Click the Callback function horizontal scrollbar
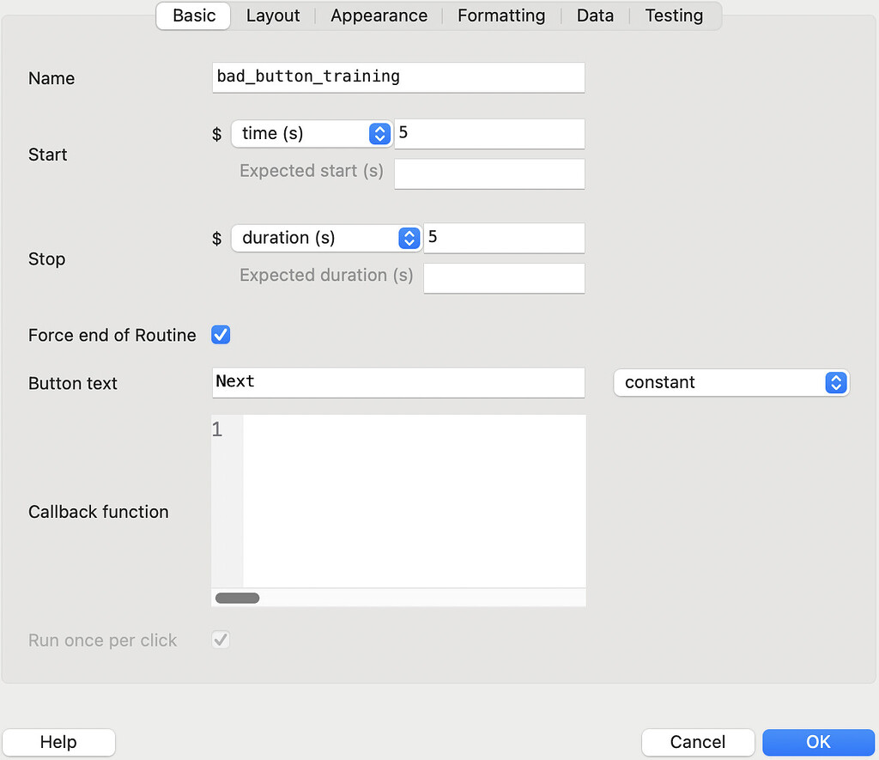 click(237, 598)
